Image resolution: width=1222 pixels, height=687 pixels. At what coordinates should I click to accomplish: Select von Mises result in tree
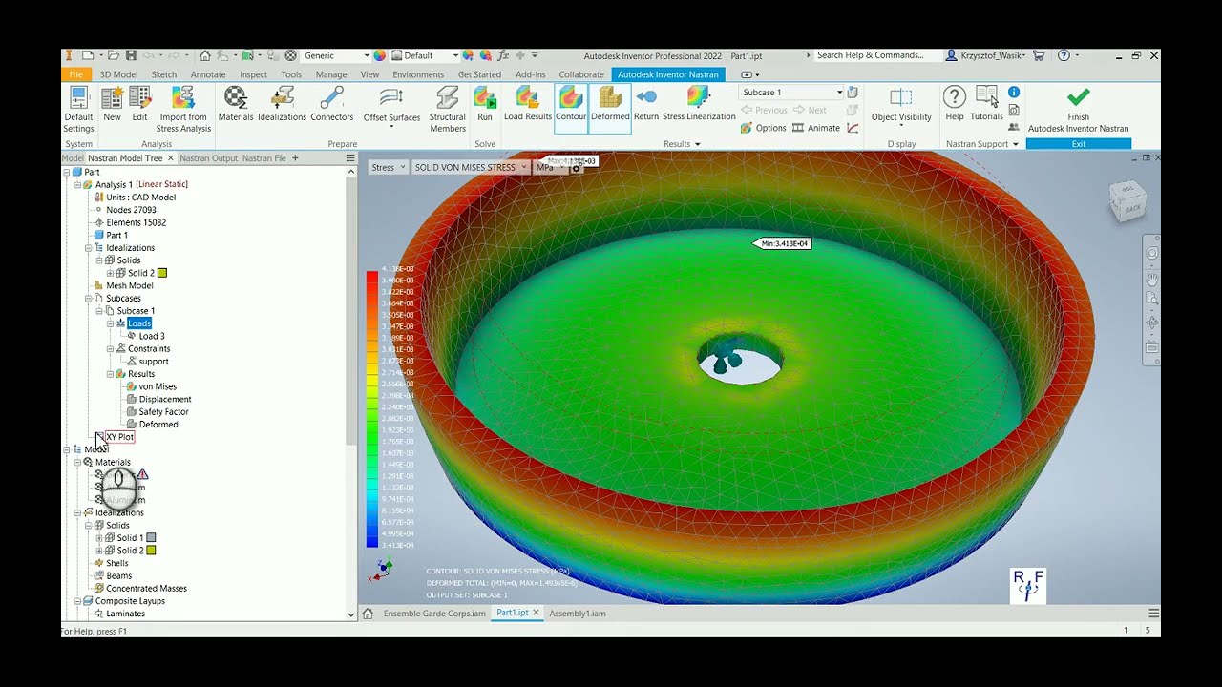[158, 386]
